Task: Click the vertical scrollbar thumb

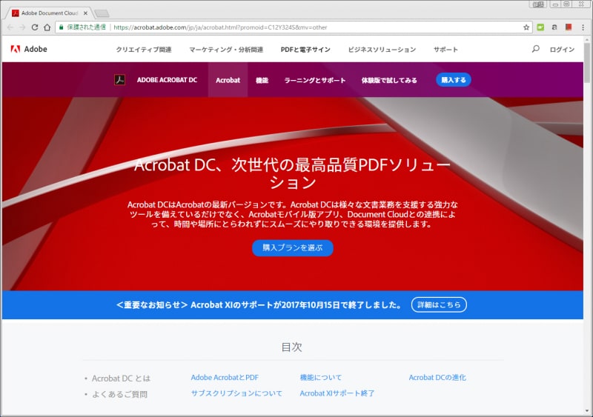Action: pyautogui.click(x=587, y=62)
